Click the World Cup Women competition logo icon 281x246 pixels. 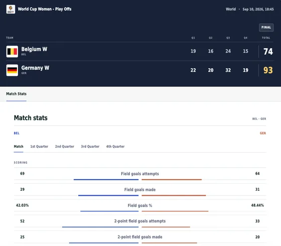(x=11, y=9)
